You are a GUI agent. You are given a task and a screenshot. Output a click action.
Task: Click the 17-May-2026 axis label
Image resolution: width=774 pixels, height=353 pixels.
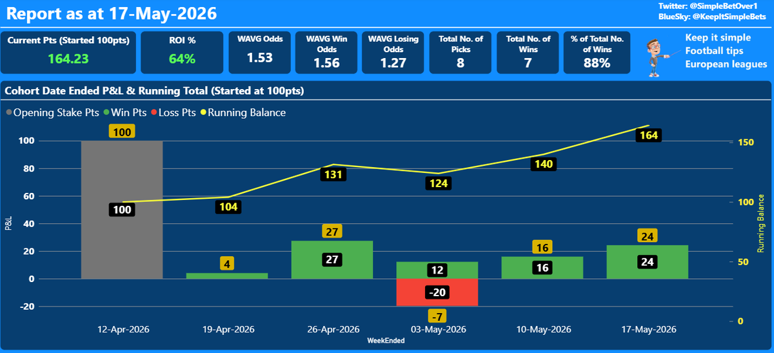[x=648, y=329]
